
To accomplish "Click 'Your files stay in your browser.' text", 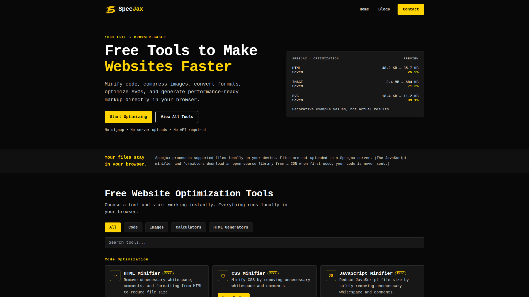I will (126, 161).
